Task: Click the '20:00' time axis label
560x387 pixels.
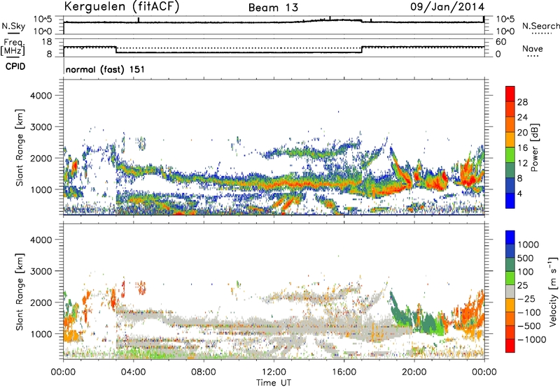Action: point(414,372)
